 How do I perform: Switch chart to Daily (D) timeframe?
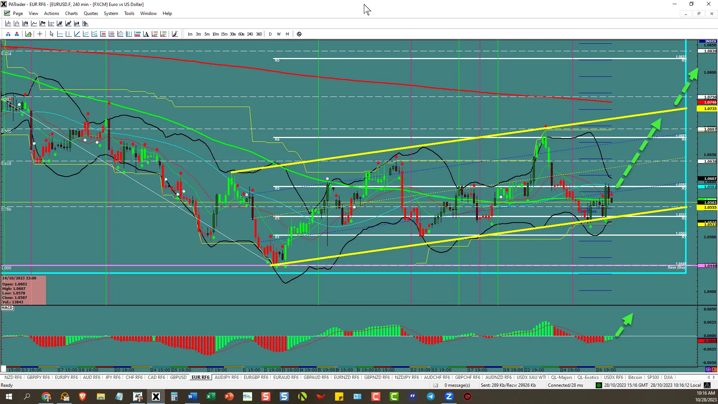(270, 34)
